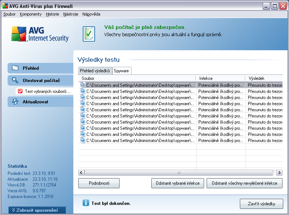Select the Spyware tab
Viewport: 289px width, 215px height.
point(121,71)
